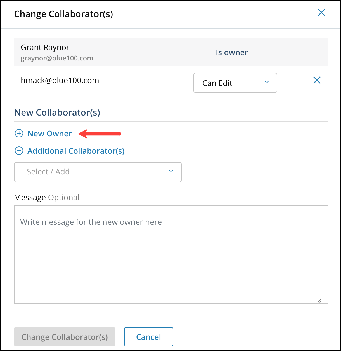
Task: Click the chevron on the Can Edit dropdown
Action: [x=266, y=83]
